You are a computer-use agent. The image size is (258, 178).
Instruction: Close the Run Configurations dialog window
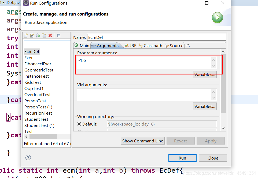[223, 3]
